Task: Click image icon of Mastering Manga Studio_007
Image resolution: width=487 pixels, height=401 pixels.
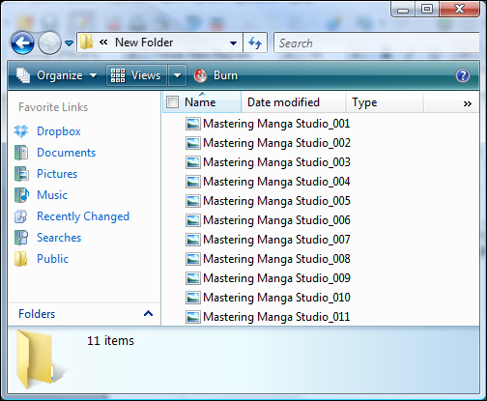Action: (193, 240)
